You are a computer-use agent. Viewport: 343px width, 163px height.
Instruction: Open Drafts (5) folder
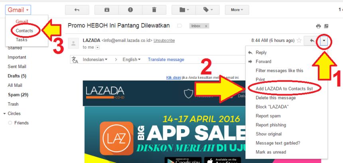click(17, 76)
